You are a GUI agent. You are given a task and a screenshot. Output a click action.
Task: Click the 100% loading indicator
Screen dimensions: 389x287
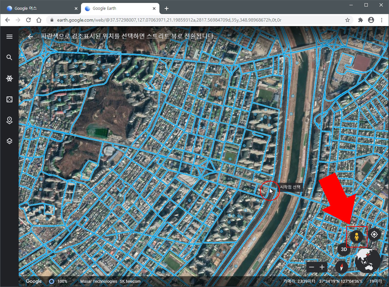click(x=58, y=281)
